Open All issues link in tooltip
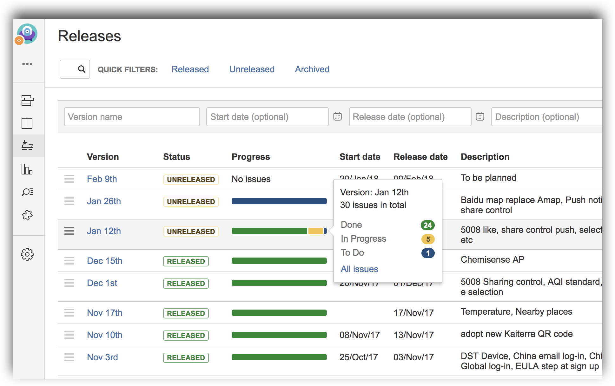Viewport: 615px width, 386px height. [360, 269]
